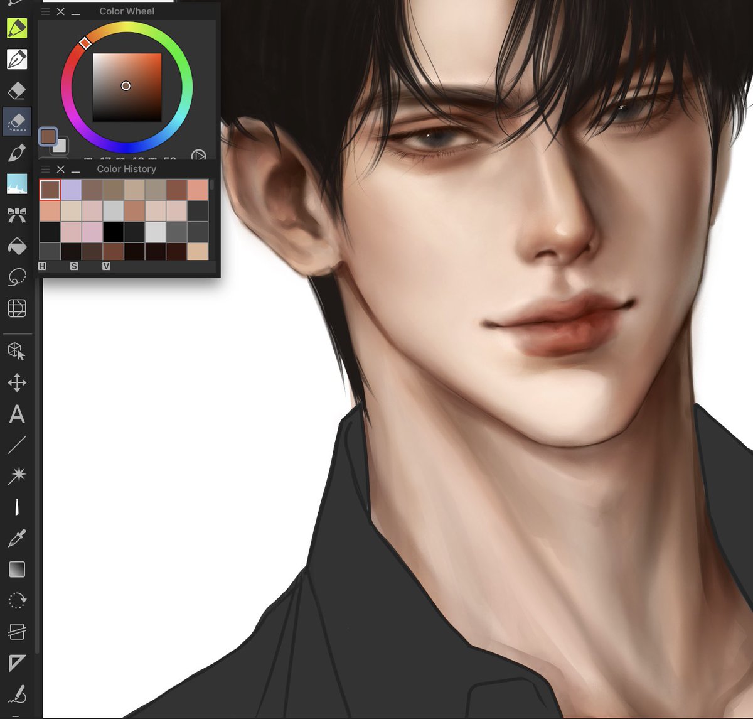
Task: Toggle the H sort button in Color History
Action: 42,266
